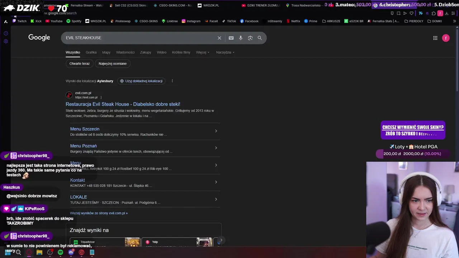Open the DOMKI bookmarks folder
Screen dimensions: 459x258
[x=434, y=21]
